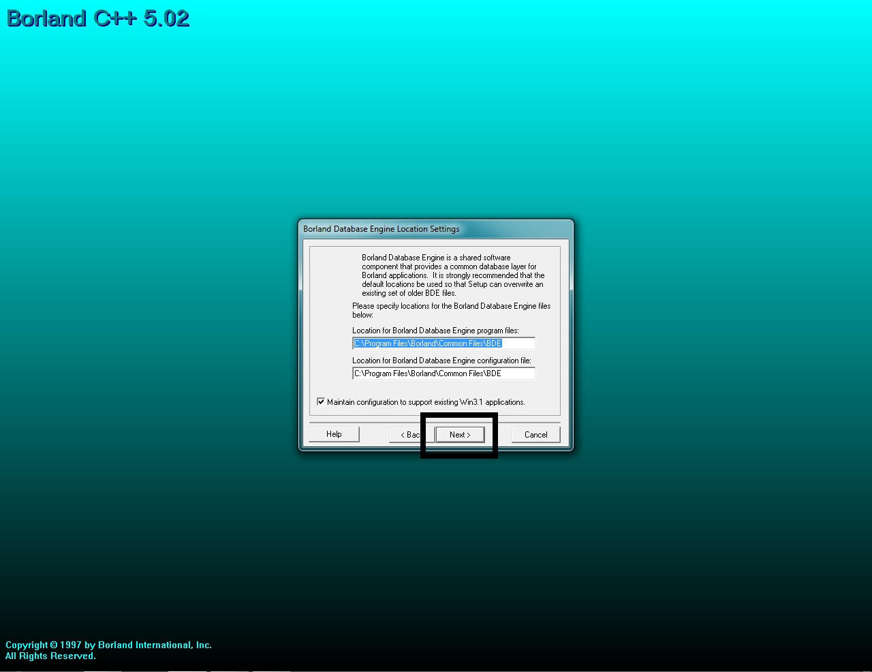Focus the BDE program files location field
Viewport: 872px width, 672px height.
click(x=443, y=343)
